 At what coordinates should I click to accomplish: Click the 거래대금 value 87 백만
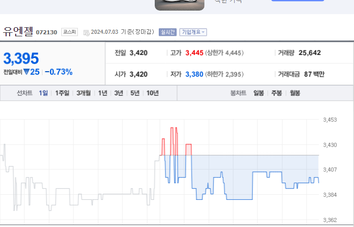314,74
